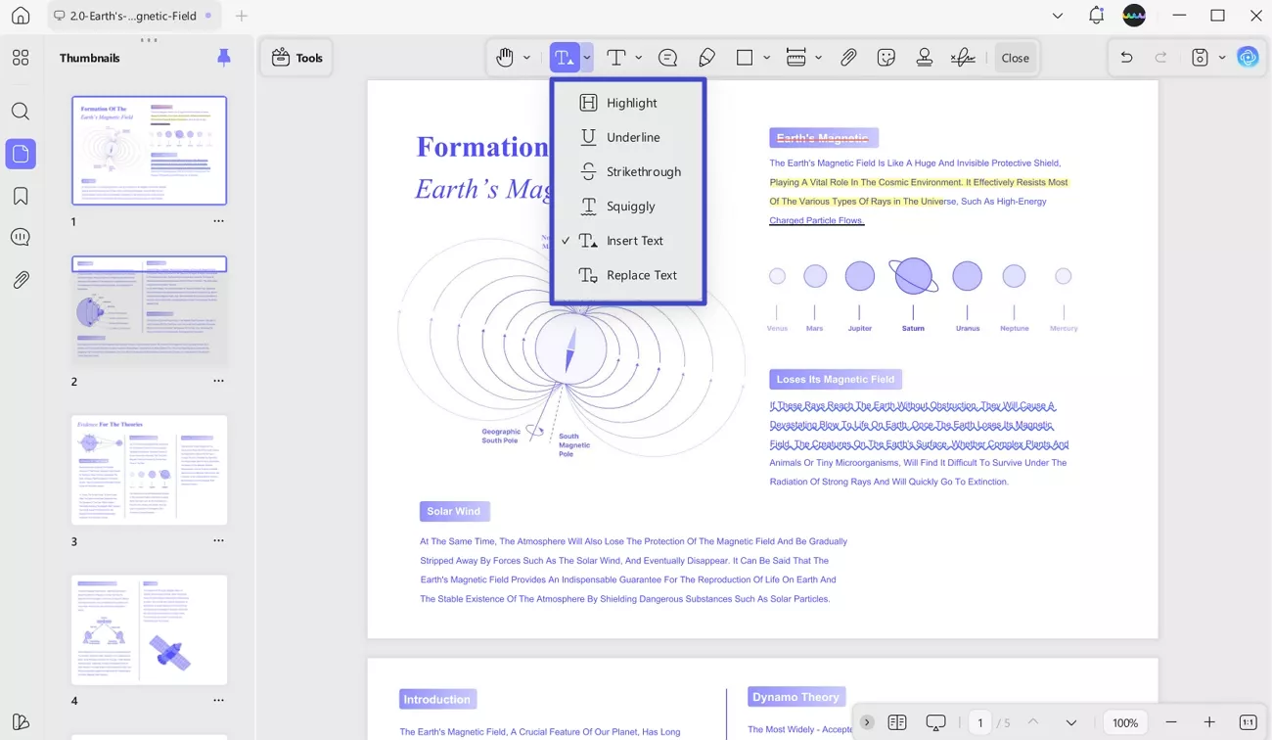1272x740 pixels.
Task: Click the 100% zoom level control
Action: point(1124,721)
